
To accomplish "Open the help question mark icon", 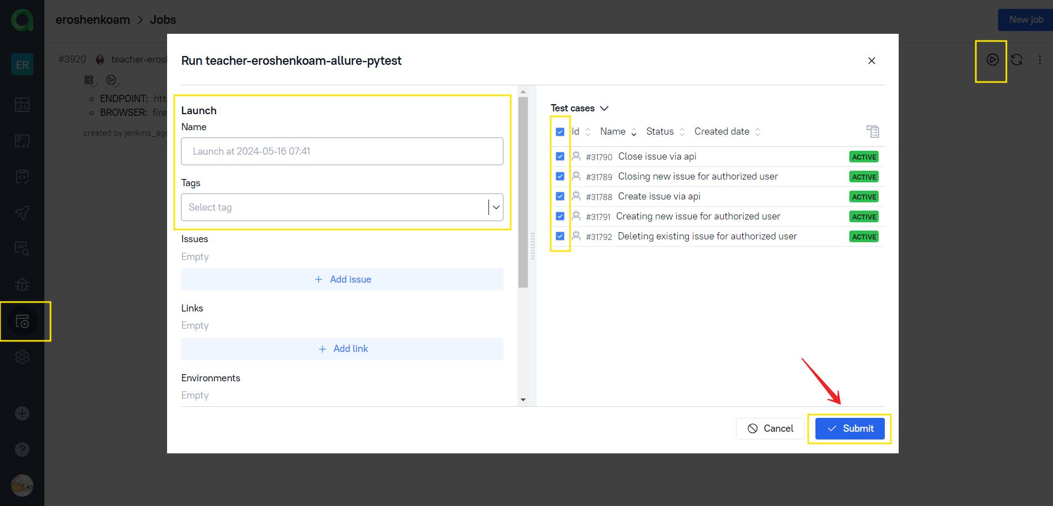I will click(22, 449).
